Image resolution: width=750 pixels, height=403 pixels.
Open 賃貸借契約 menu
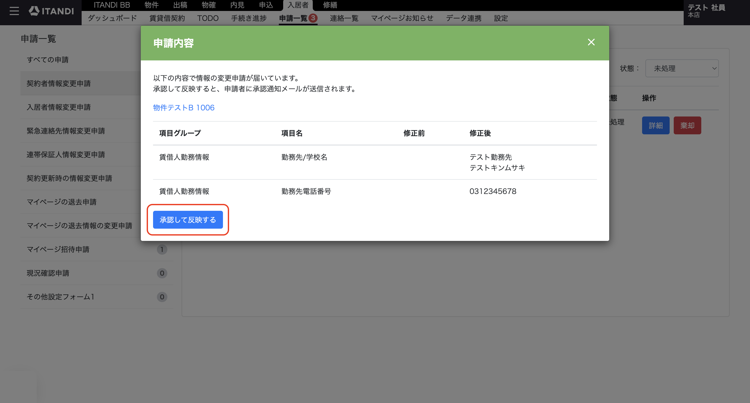(x=167, y=18)
